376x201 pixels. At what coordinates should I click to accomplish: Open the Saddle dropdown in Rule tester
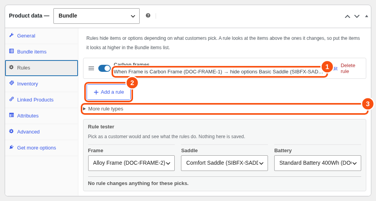click(x=224, y=163)
